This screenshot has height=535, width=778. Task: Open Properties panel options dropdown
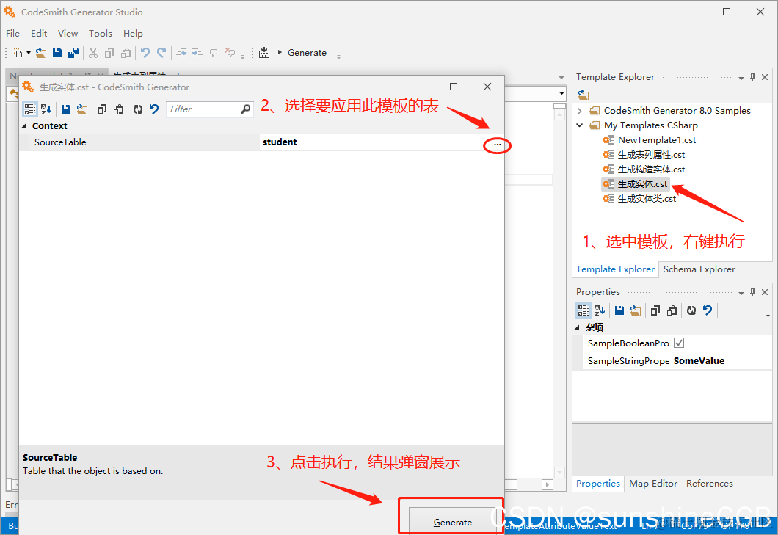point(741,293)
